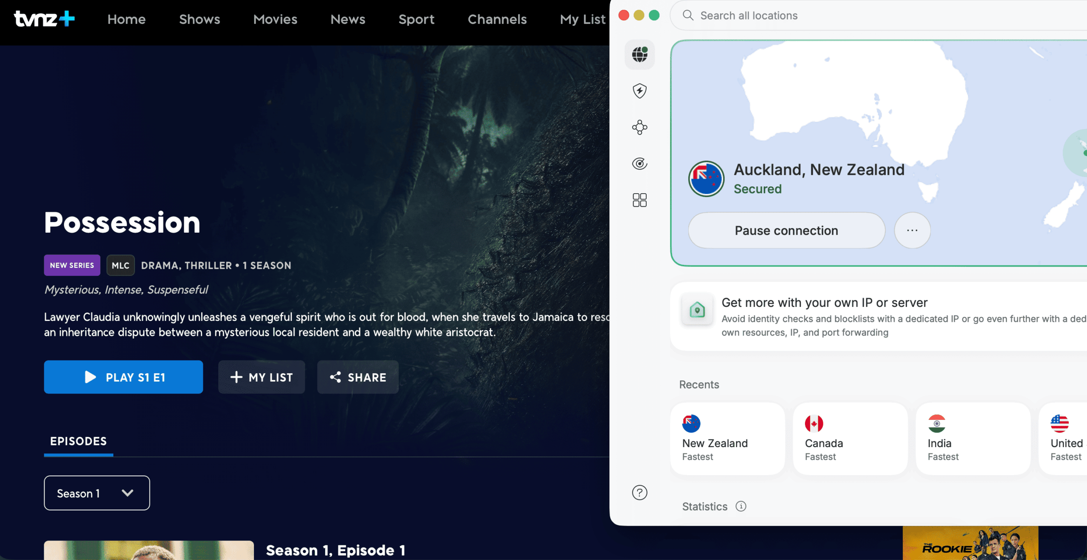Open My List in TVNZ+ navigation
The width and height of the screenshot is (1087, 560).
(x=583, y=19)
